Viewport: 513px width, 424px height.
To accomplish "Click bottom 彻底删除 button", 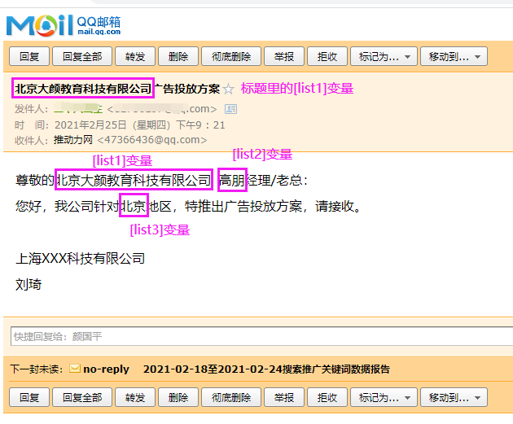I will pyautogui.click(x=231, y=397).
